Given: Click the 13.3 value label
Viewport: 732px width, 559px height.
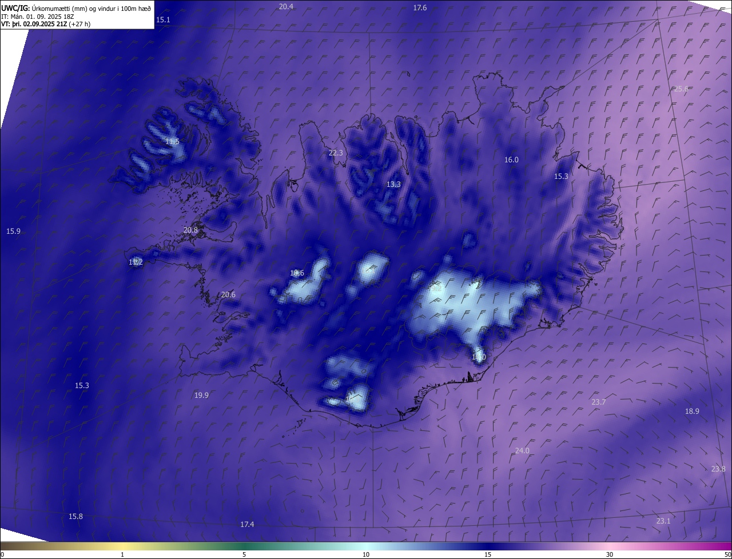Looking at the screenshot, I should click(393, 185).
